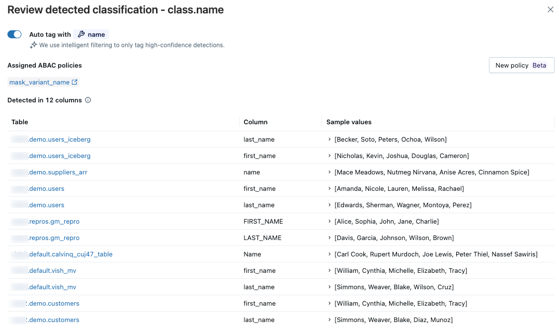Image resolution: width=559 pixels, height=331 pixels.
Task: Expand sample values for users_iceberg last_name
Action: 330,139
